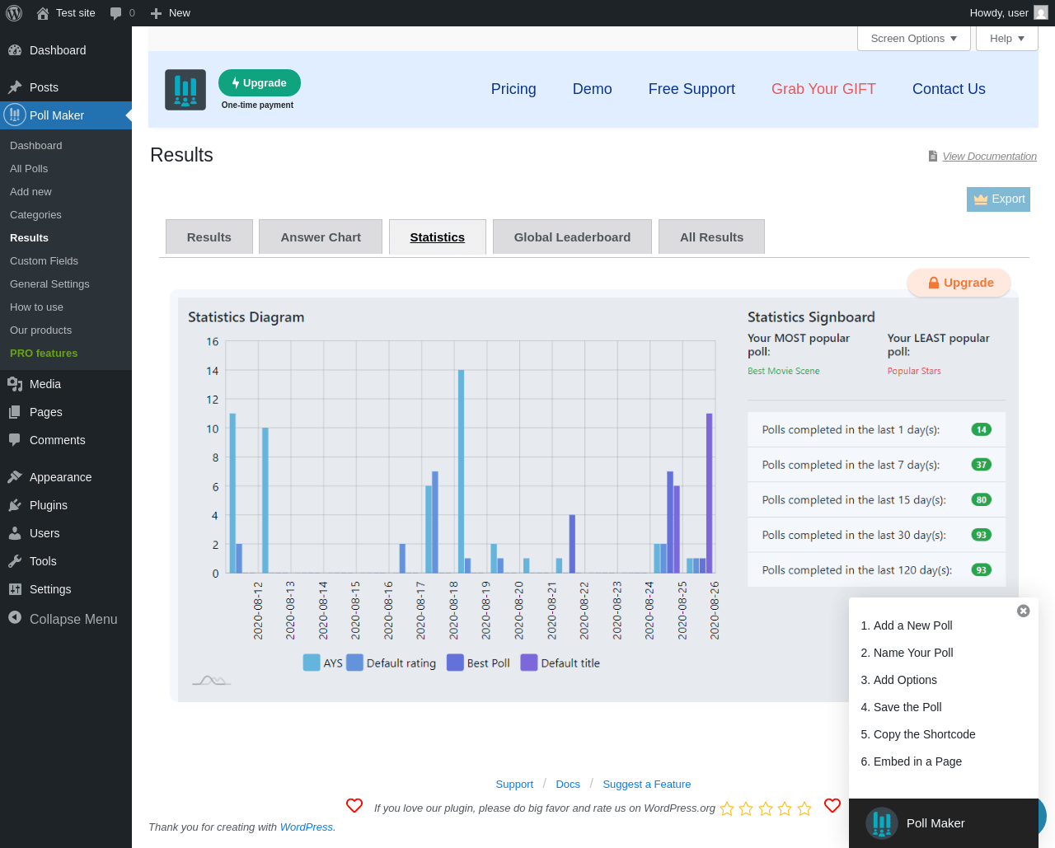Toggle the Best Poll legend item
This screenshot has height=848, width=1055.
coord(478,663)
